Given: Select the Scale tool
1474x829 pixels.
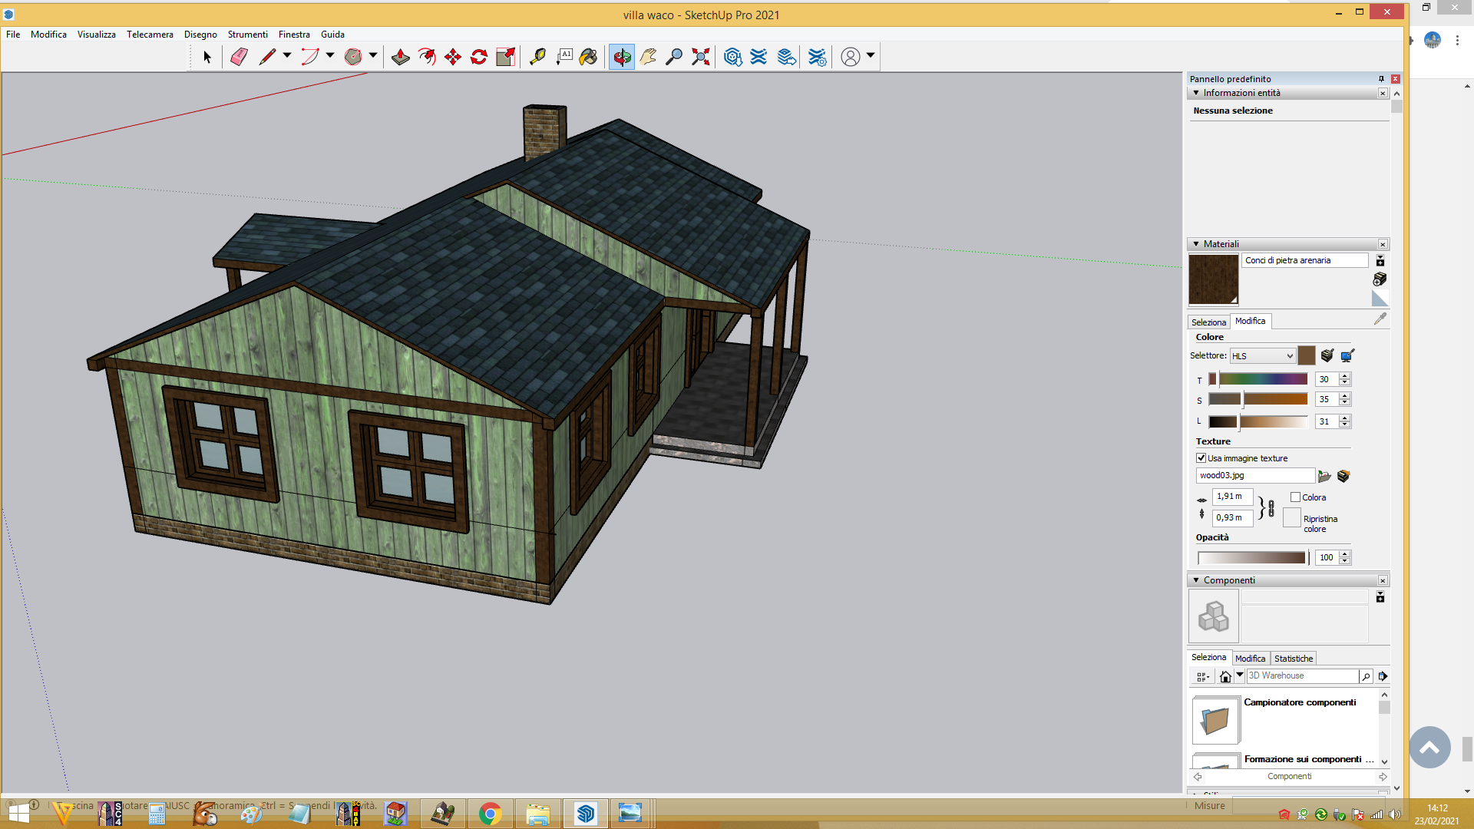Looking at the screenshot, I should point(505,57).
